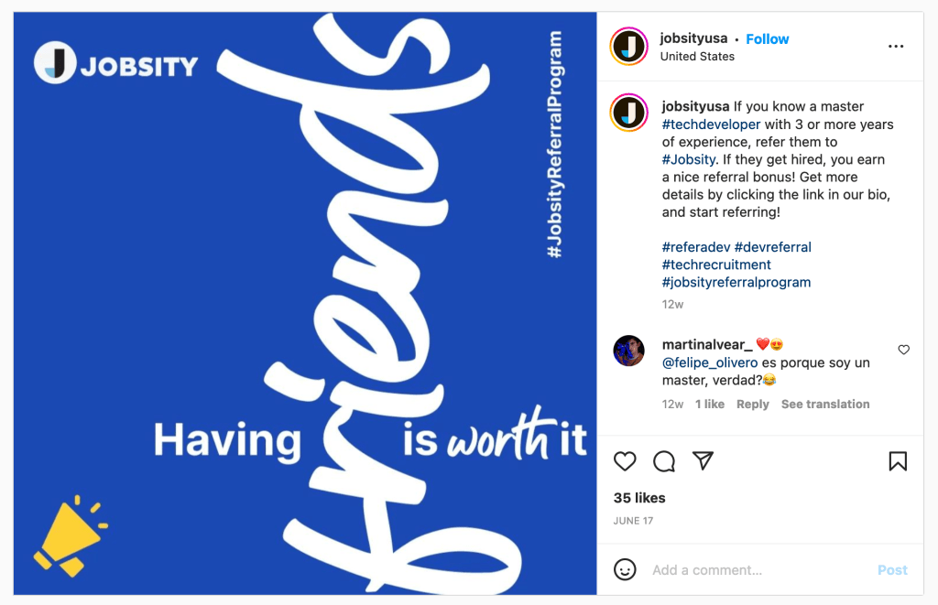
Task: View the 35 likes list
Action: (x=639, y=498)
